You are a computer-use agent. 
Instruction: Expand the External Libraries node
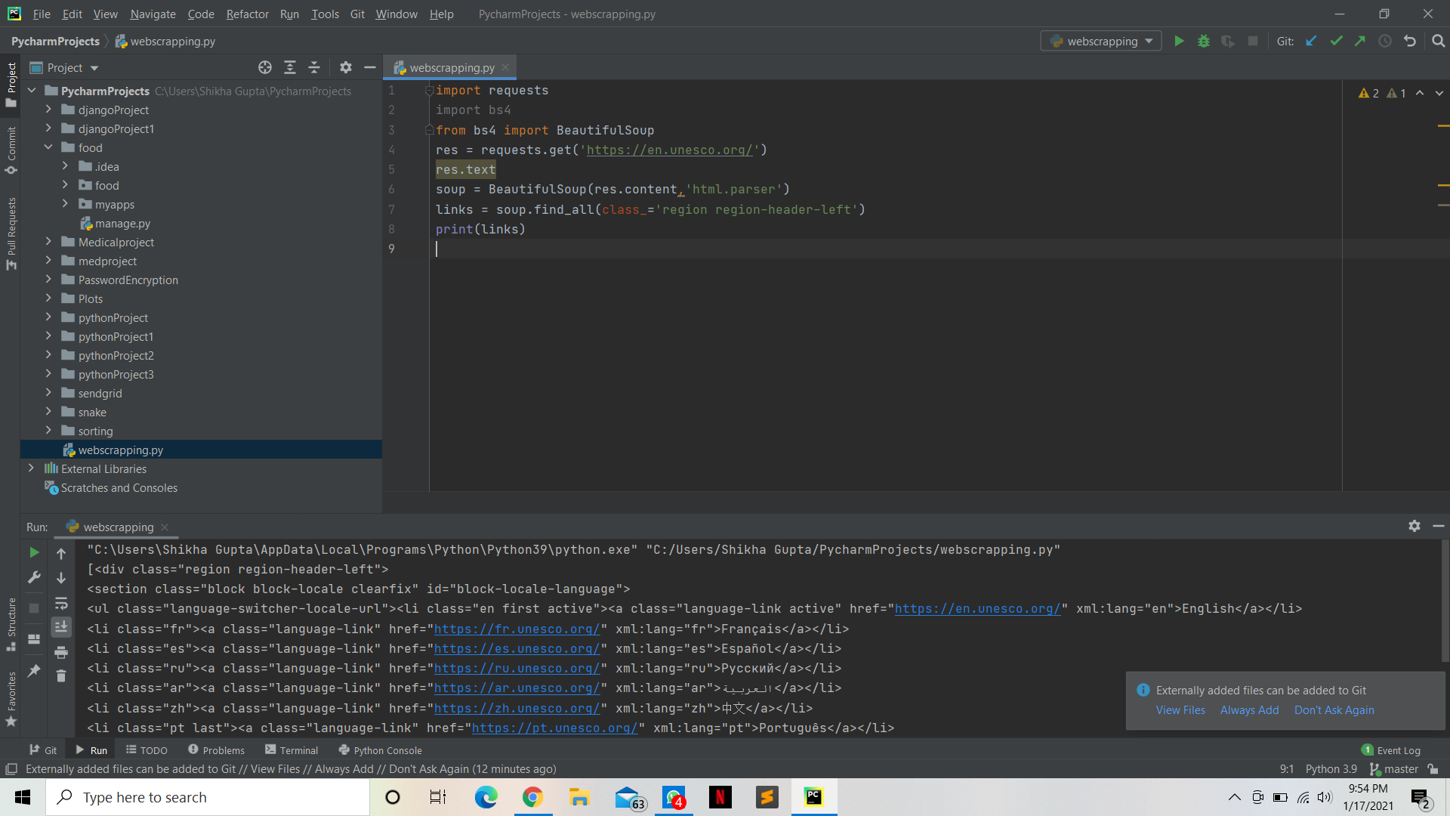click(x=31, y=468)
